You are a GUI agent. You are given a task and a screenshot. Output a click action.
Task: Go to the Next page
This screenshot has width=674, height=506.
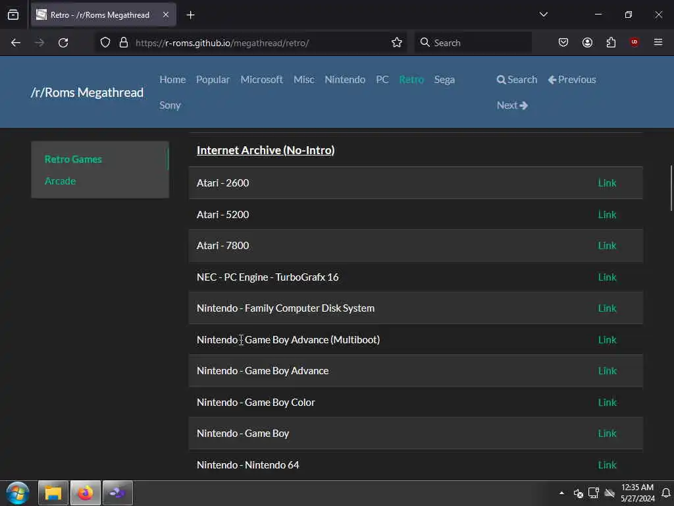click(x=512, y=105)
